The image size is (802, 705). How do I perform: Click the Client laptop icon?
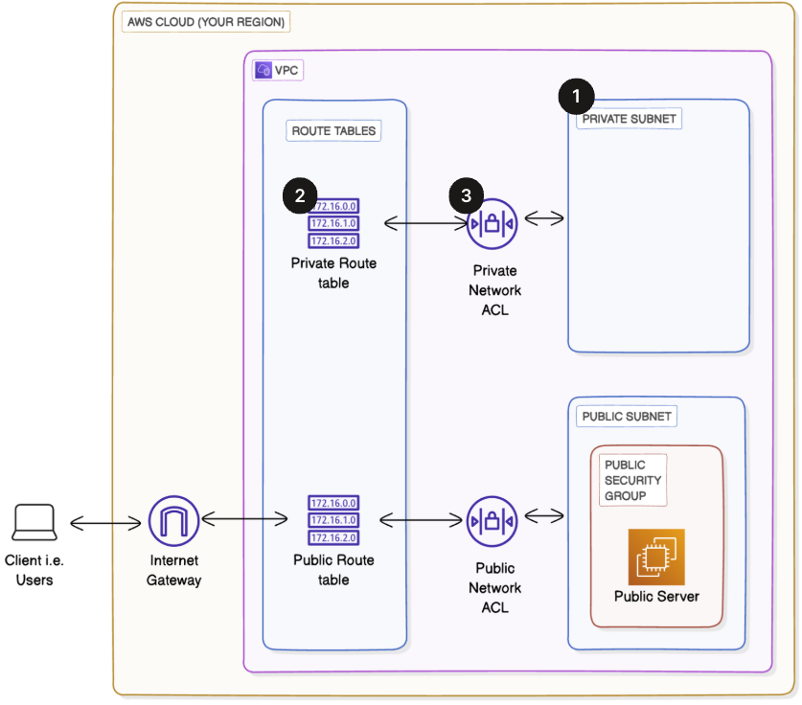pos(34,522)
